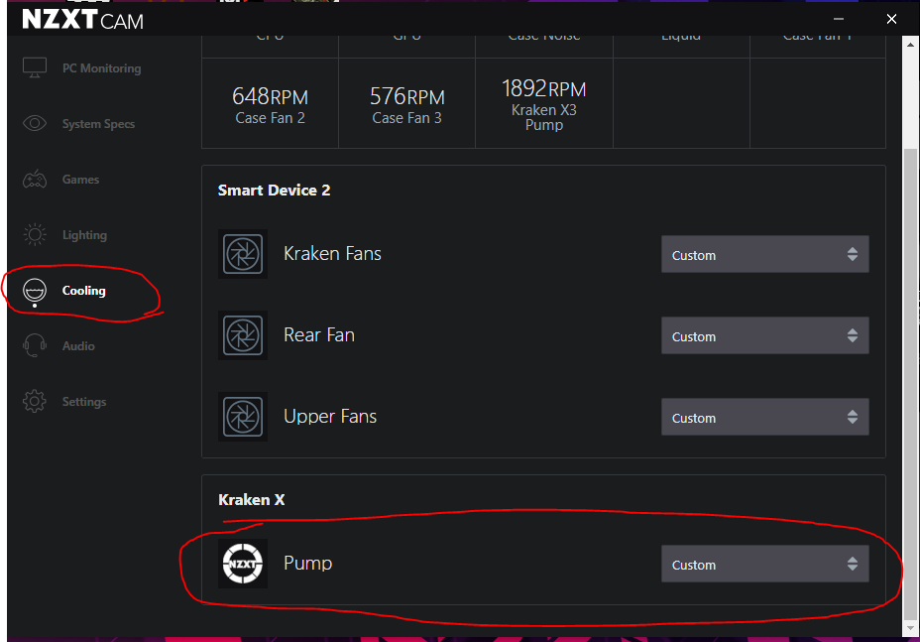Go to the Games section
Viewport: 920px width, 642px height.
click(80, 180)
